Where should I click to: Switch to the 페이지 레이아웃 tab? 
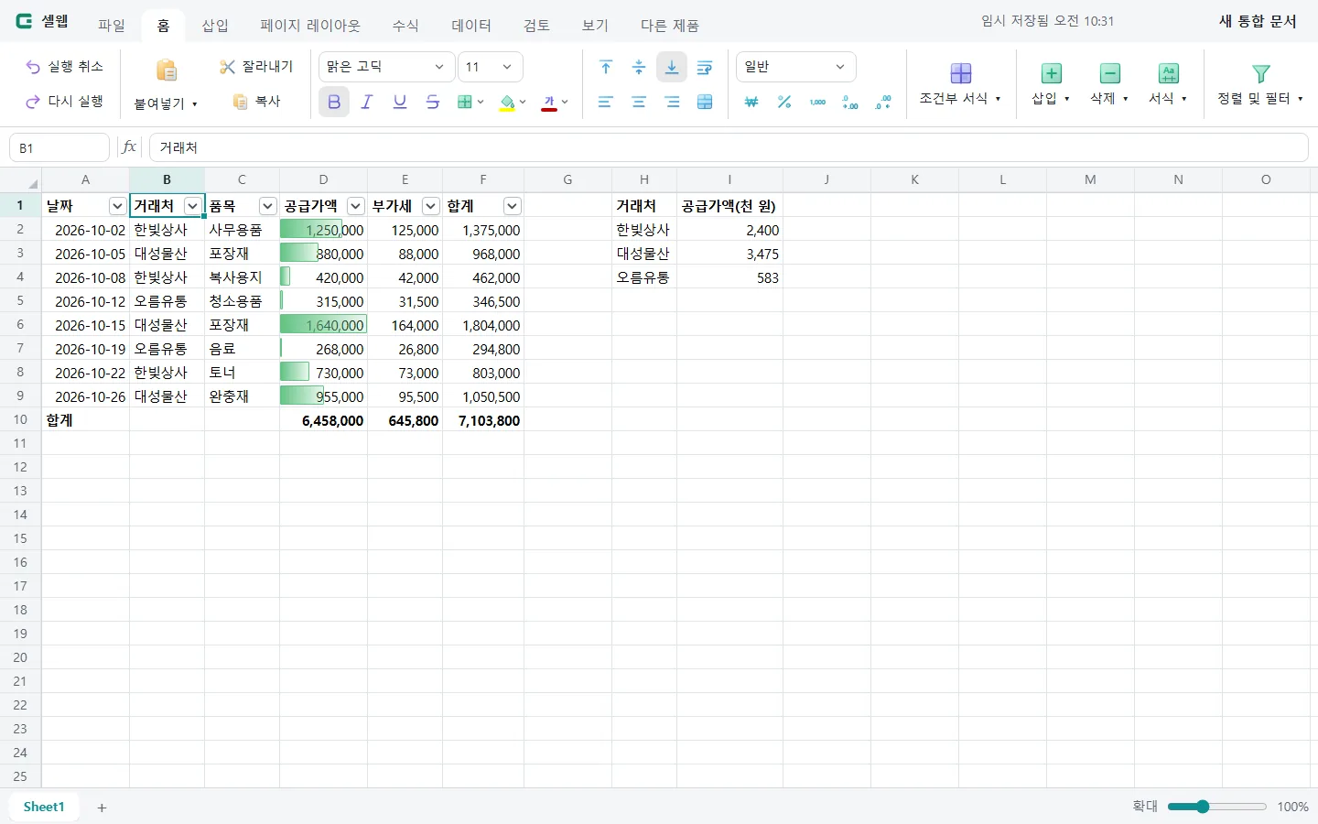pyautogui.click(x=310, y=25)
